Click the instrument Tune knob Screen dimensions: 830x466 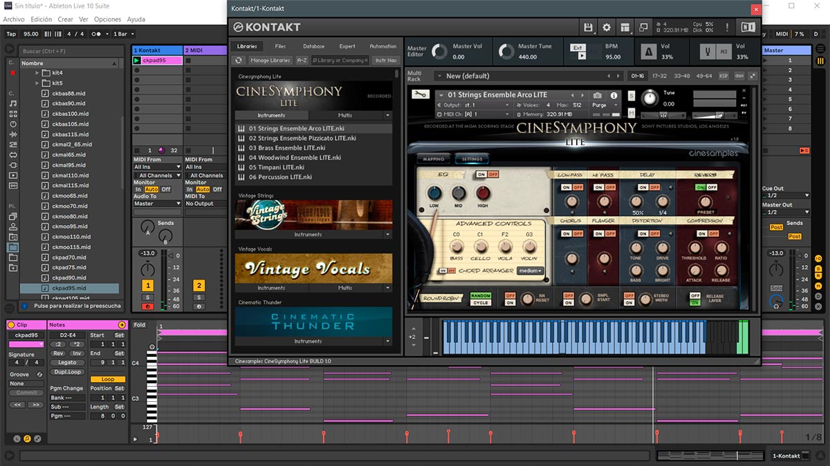650,98
